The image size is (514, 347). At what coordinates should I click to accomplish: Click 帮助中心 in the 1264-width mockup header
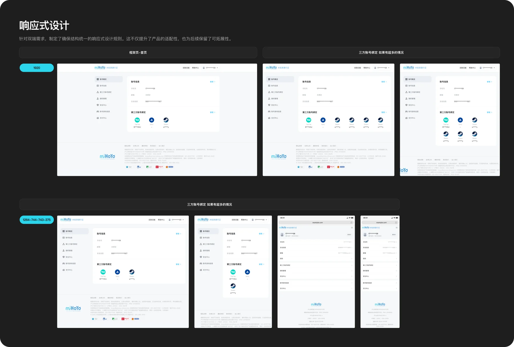[161, 220]
